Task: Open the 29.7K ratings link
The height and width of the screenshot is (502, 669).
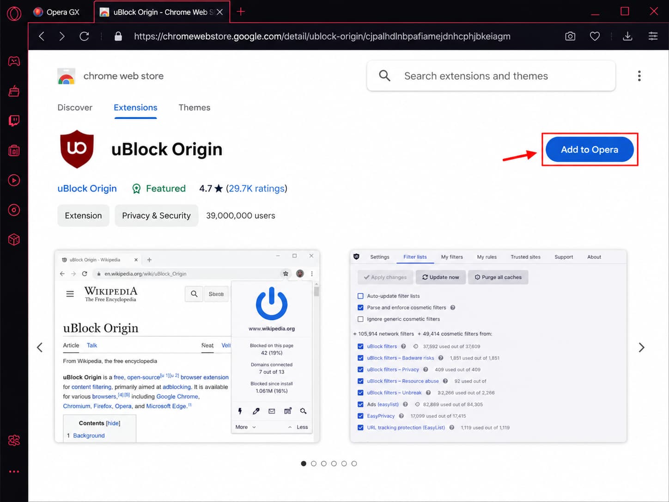Action: pyautogui.click(x=257, y=189)
